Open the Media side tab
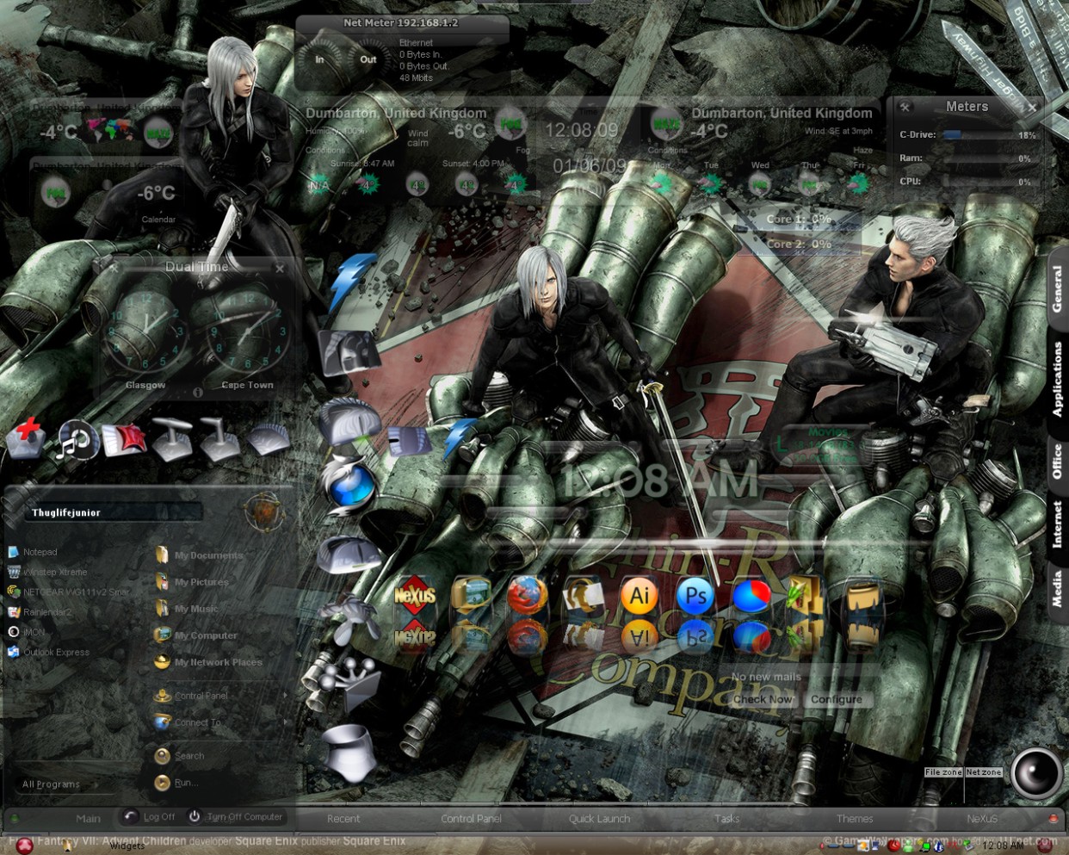The width and height of the screenshot is (1069, 855). point(1058,588)
